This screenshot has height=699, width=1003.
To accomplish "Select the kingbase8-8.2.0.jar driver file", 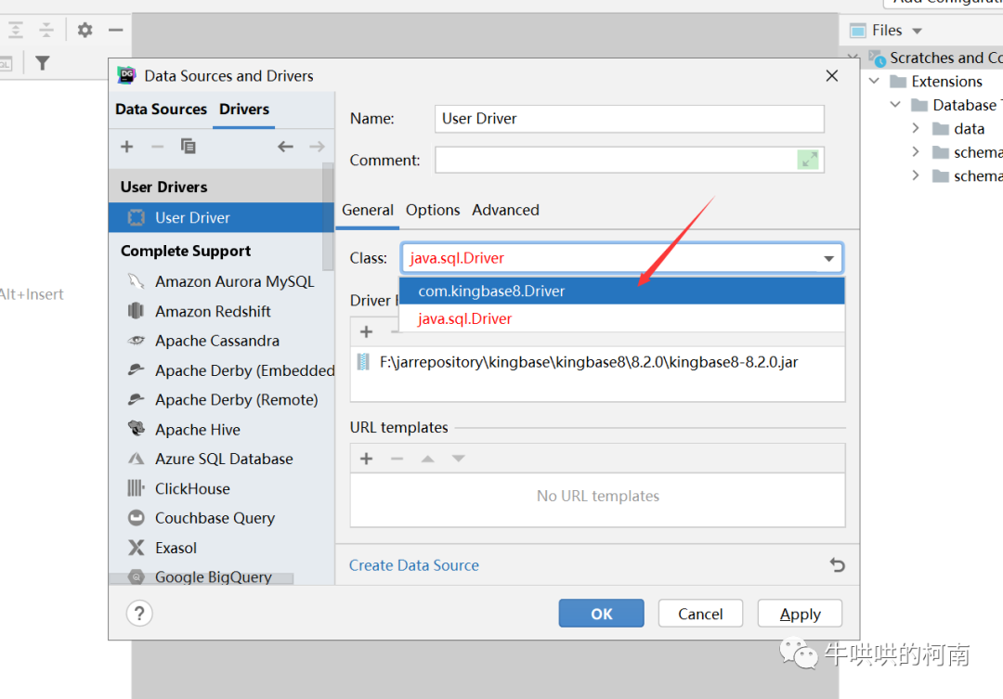I will click(x=597, y=362).
